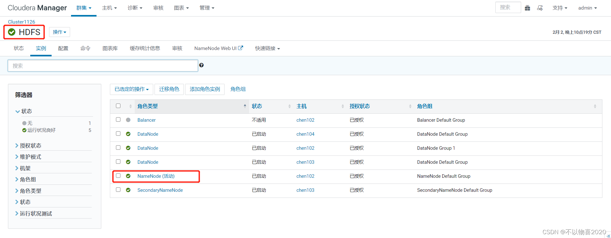Expand the 授权状态 filter
Viewport: 611px width, 238px height.
click(28, 146)
